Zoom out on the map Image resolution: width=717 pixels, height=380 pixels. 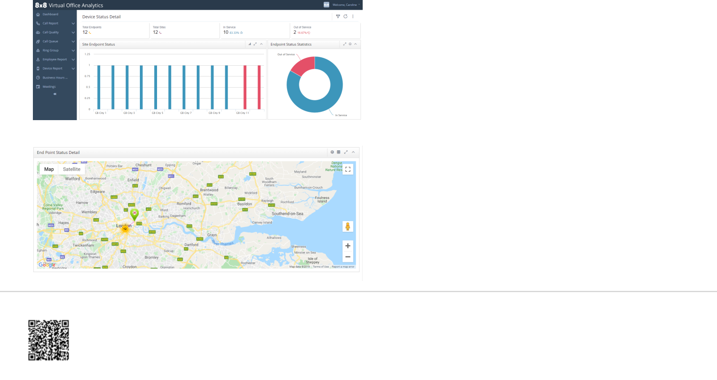pyautogui.click(x=348, y=257)
